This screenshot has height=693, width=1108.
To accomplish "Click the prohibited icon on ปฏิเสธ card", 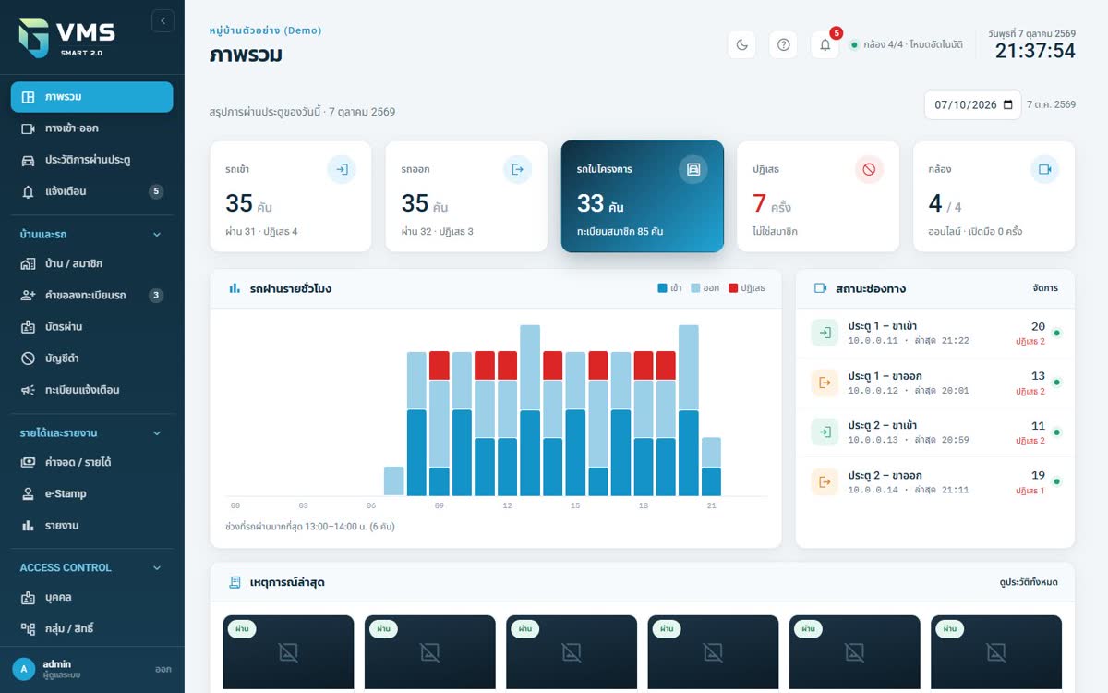I will [869, 169].
